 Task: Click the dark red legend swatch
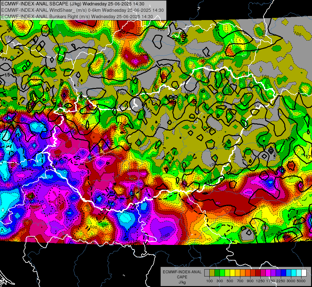258,273
